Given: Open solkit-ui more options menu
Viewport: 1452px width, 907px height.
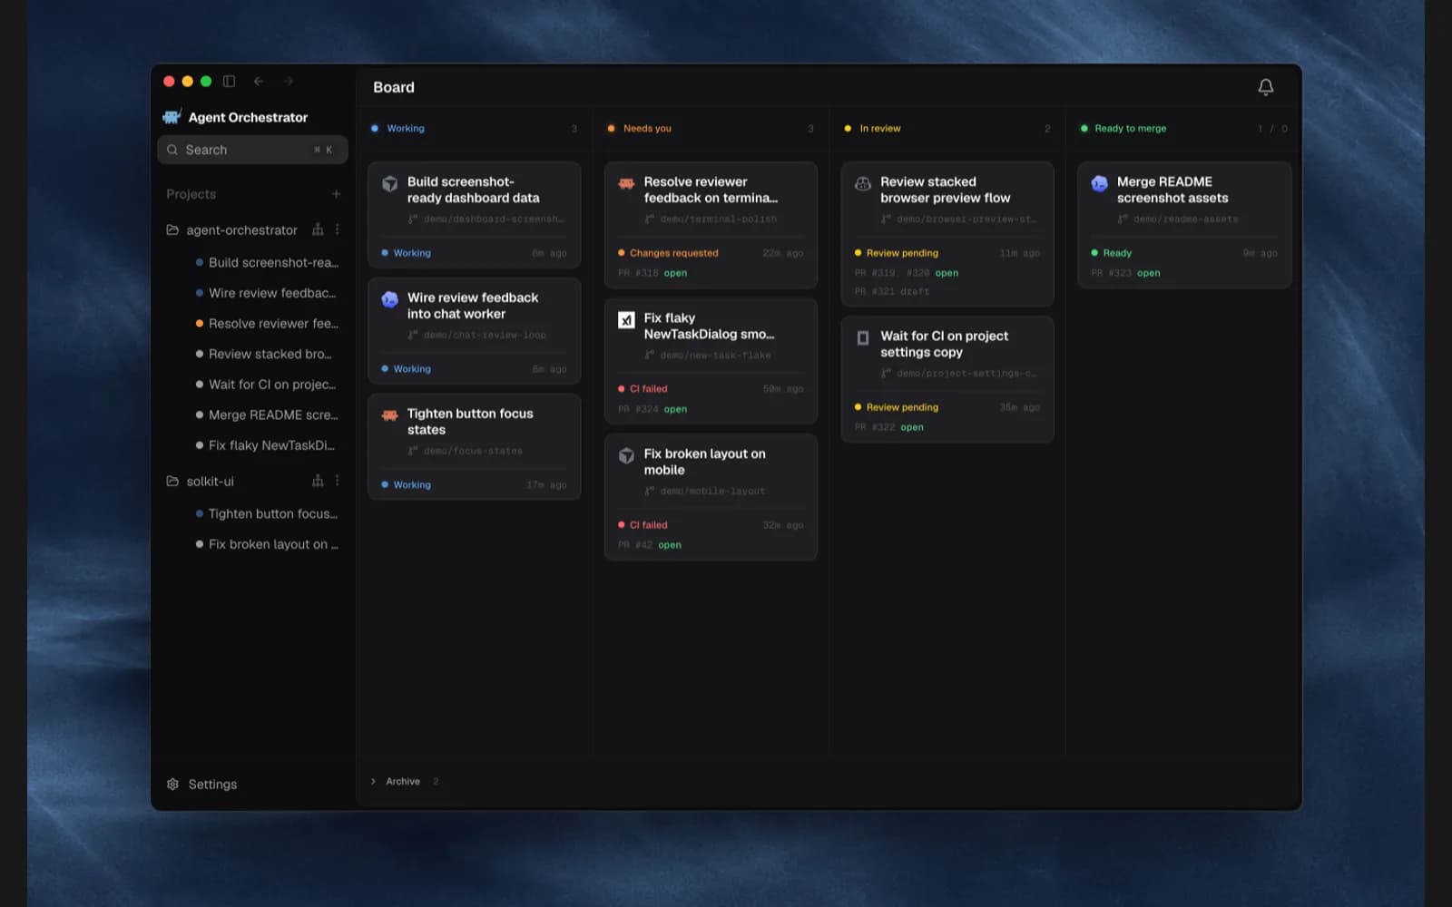Looking at the screenshot, I should (x=338, y=481).
